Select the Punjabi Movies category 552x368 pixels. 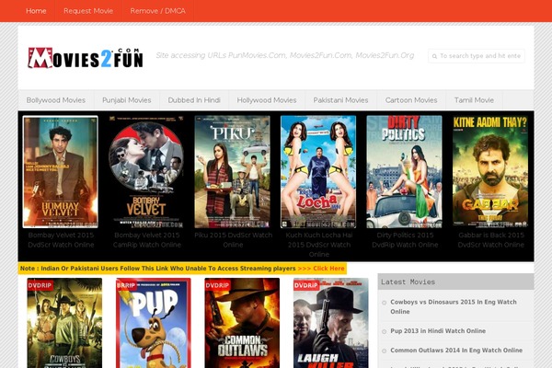point(127,100)
